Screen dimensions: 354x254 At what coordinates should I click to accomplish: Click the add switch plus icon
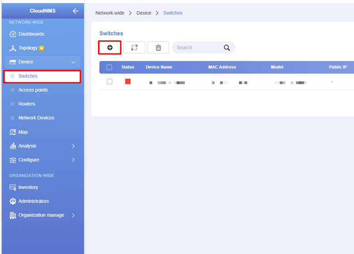110,48
